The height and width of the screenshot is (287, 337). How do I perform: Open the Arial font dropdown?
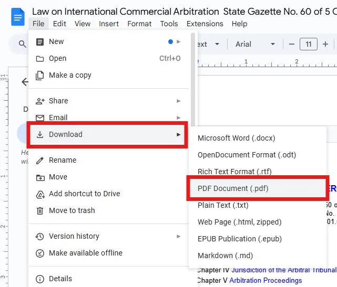click(x=256, y=45)
